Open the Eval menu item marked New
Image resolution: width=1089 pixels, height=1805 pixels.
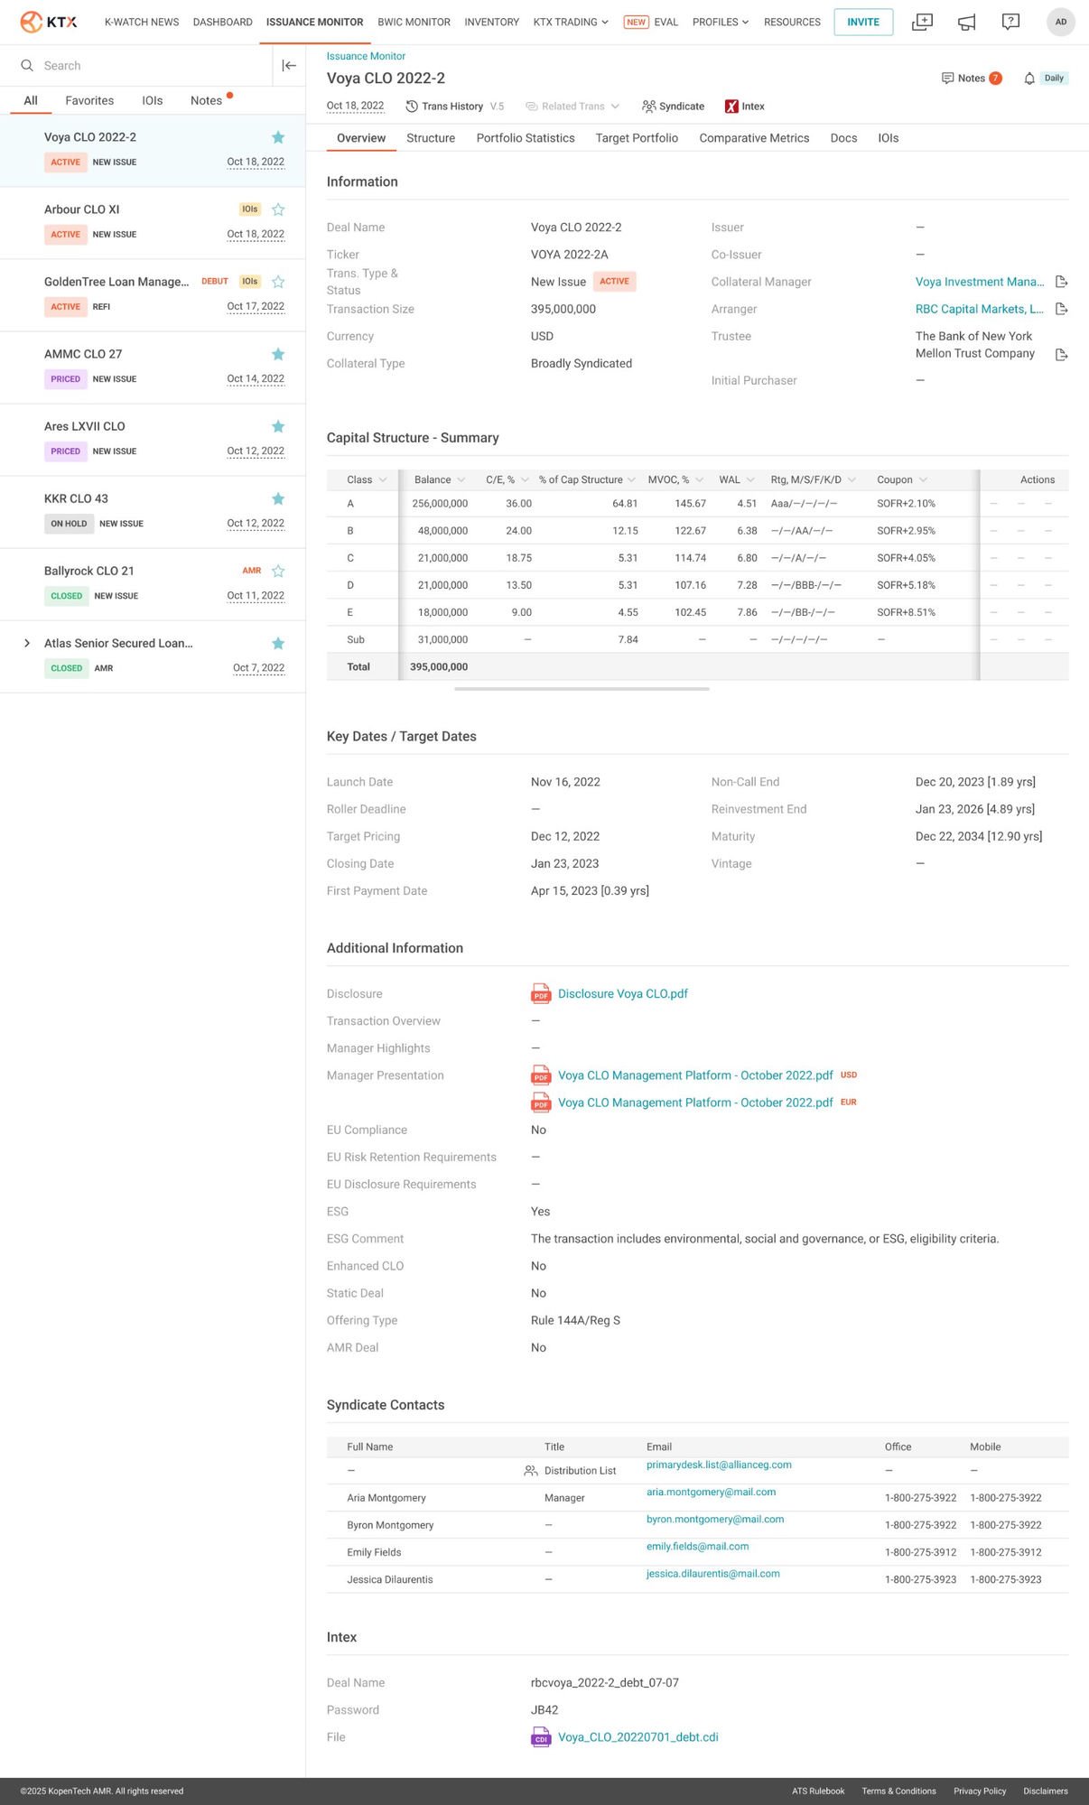click(651, 22)
